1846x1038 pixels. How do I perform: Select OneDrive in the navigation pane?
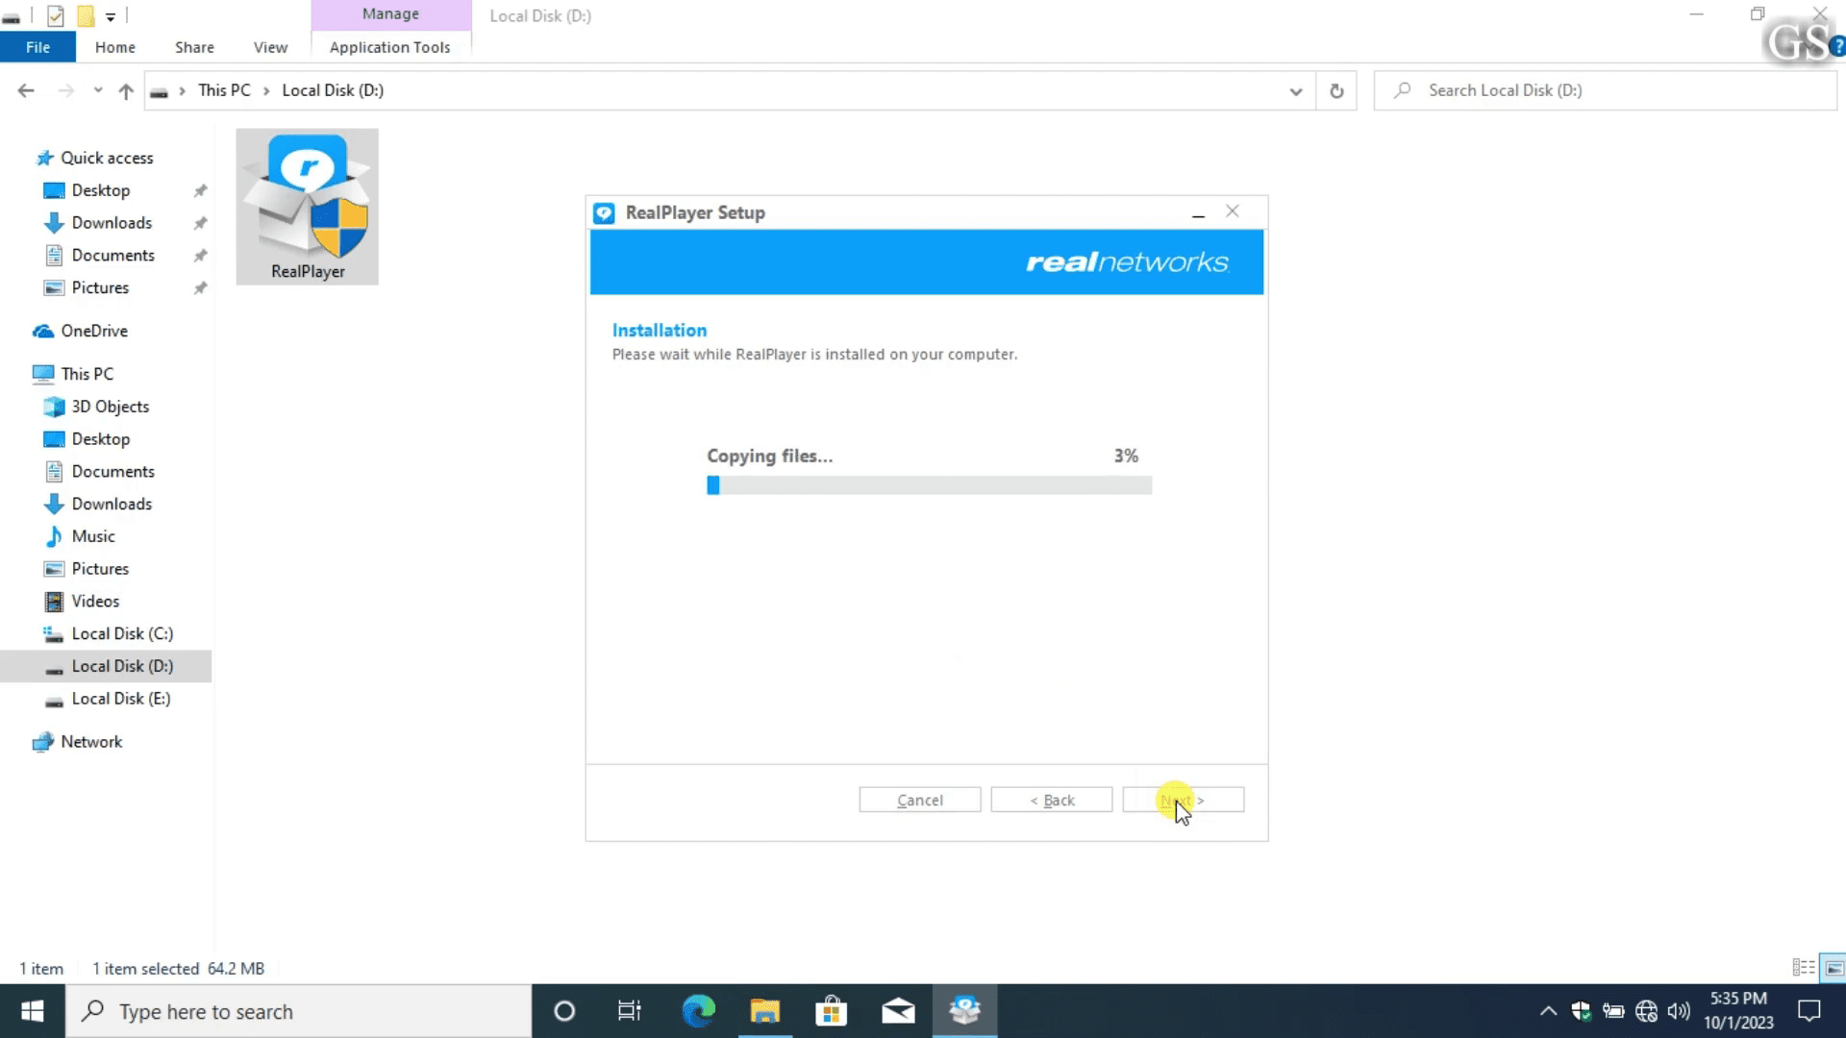click(x=94, y=331)
